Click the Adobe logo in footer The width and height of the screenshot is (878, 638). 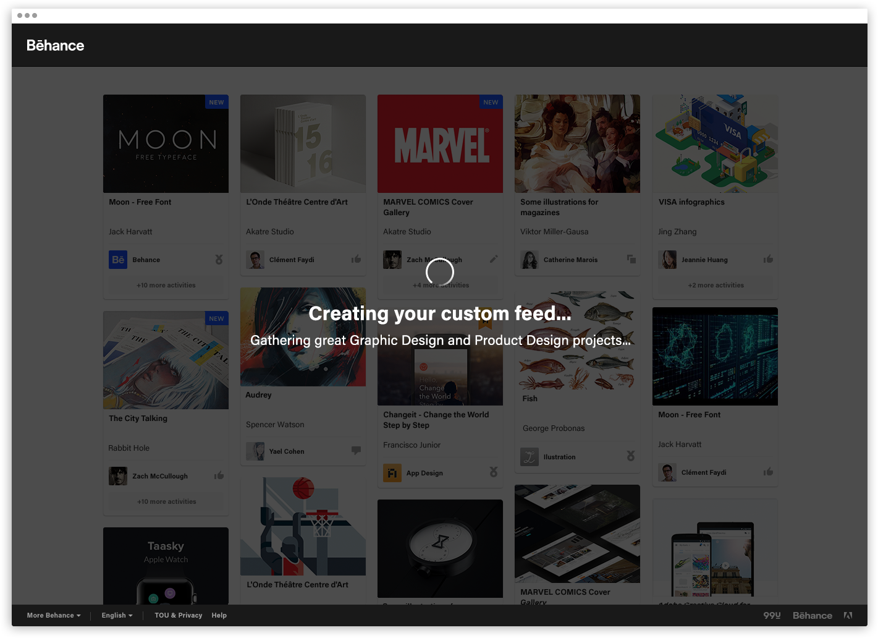pyautogui.click(x=848, y=615)
